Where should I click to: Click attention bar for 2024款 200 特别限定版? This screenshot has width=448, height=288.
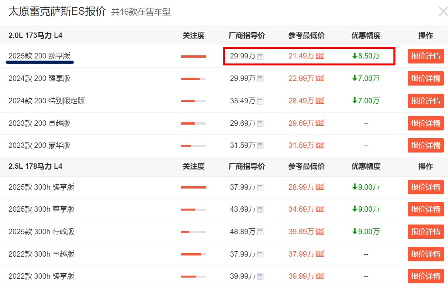pos(193,101)
